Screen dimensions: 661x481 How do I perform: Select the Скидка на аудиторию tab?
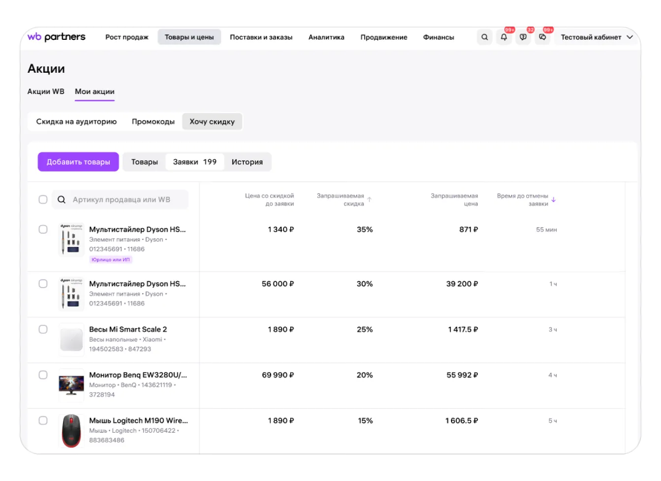tap(76, 121)
